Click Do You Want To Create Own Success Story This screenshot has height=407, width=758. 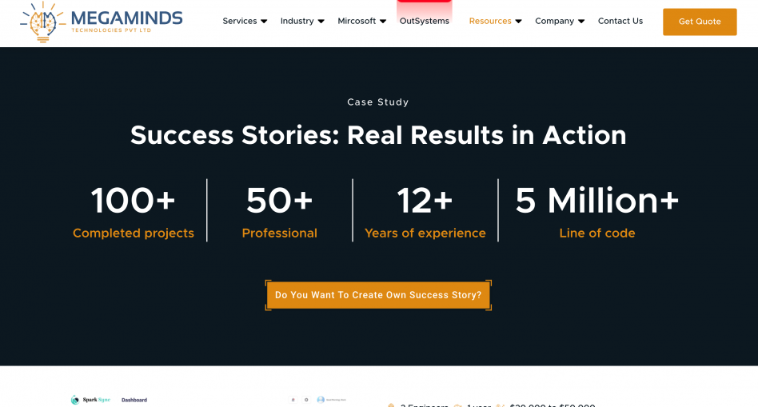tap(378, 295)
